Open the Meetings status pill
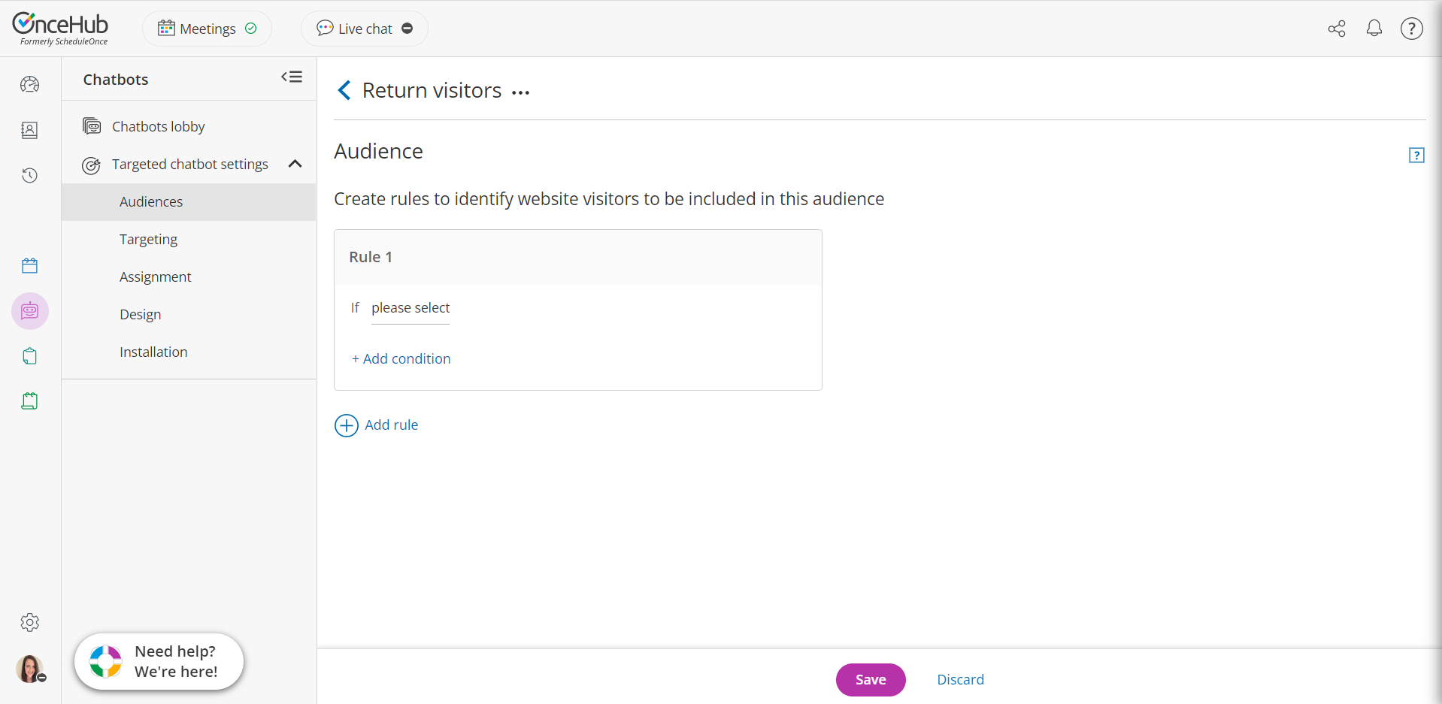1442x704 pixels. pos(207,29)
